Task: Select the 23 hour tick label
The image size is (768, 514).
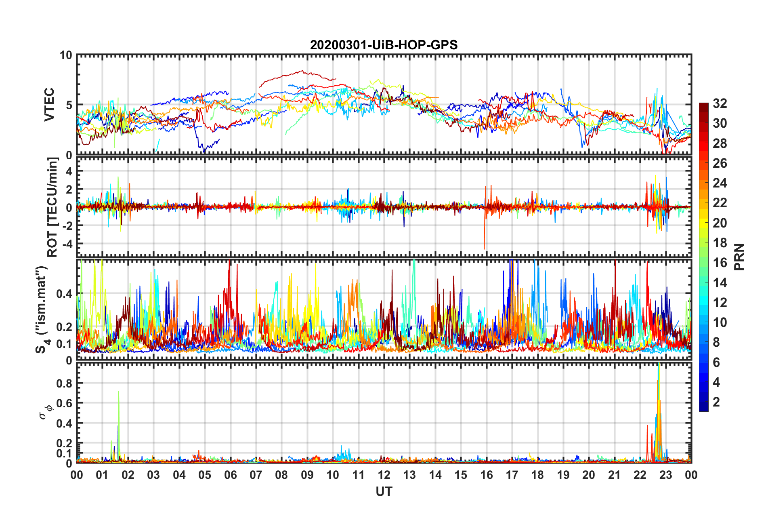Action: tap(666, 475)
